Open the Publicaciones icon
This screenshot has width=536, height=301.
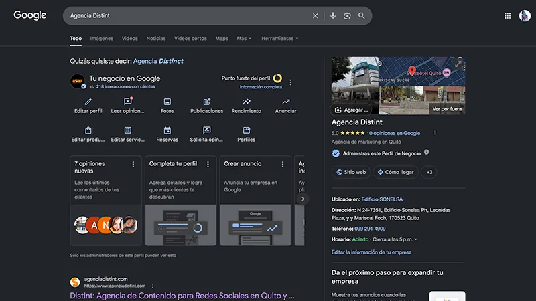pos(207,102)
